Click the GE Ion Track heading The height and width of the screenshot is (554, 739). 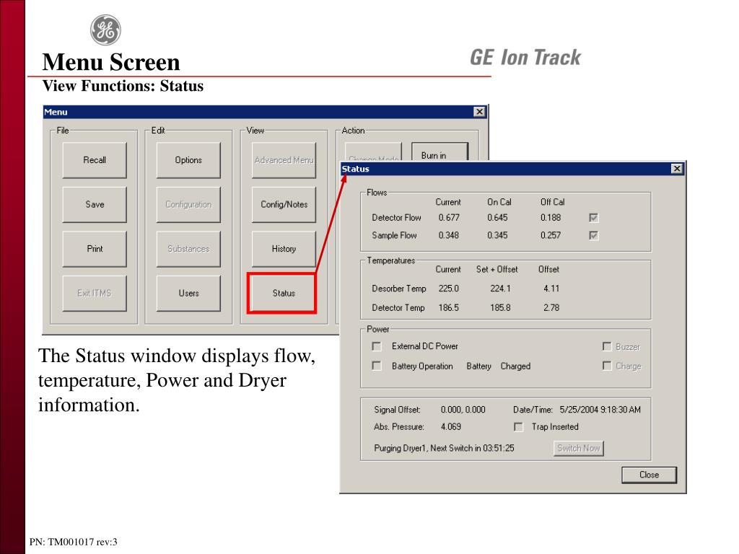coord(525,58)
